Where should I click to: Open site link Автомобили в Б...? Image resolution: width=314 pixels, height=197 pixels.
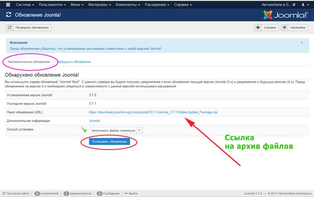point(278,5)
